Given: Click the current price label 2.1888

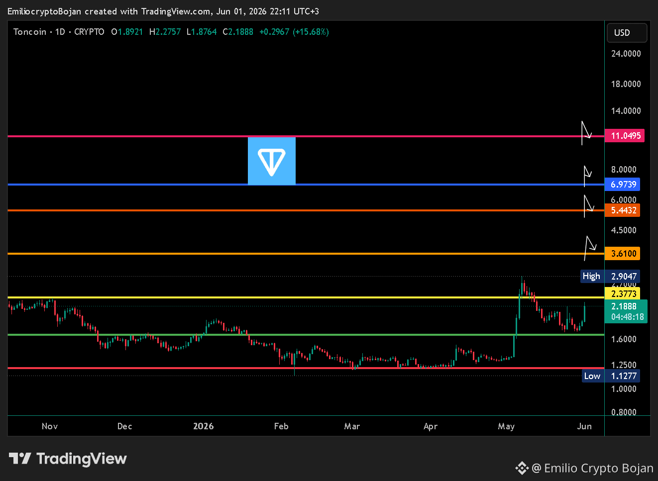Looking at the screenshot, I should click(x=624, y=306).
